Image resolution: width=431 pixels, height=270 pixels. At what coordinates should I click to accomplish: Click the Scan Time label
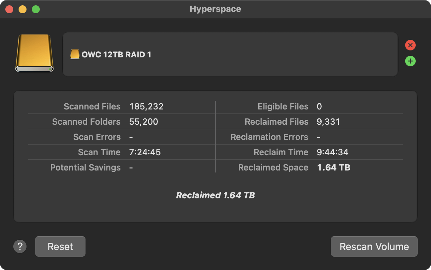click(99, 152)
